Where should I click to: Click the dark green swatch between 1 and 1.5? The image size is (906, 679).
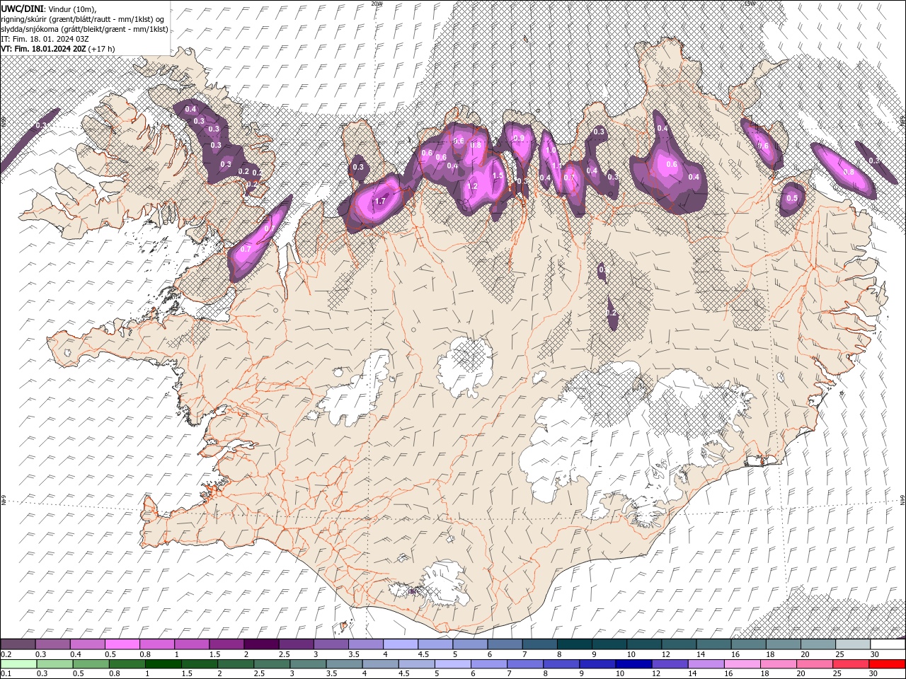[x=164, y=664]
